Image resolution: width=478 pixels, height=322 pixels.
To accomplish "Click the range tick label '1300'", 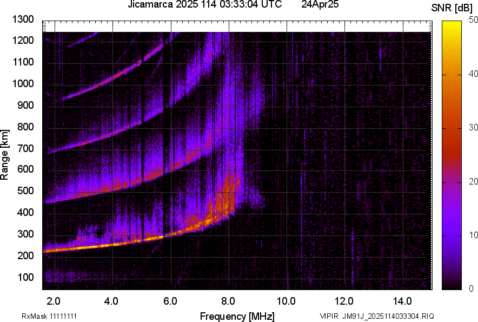I will pos(23,19).
